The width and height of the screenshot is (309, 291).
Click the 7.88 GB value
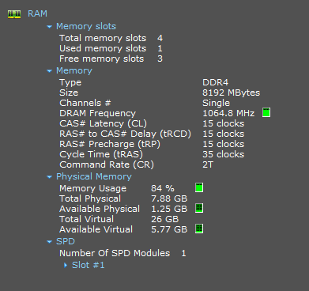click(169, 198)
